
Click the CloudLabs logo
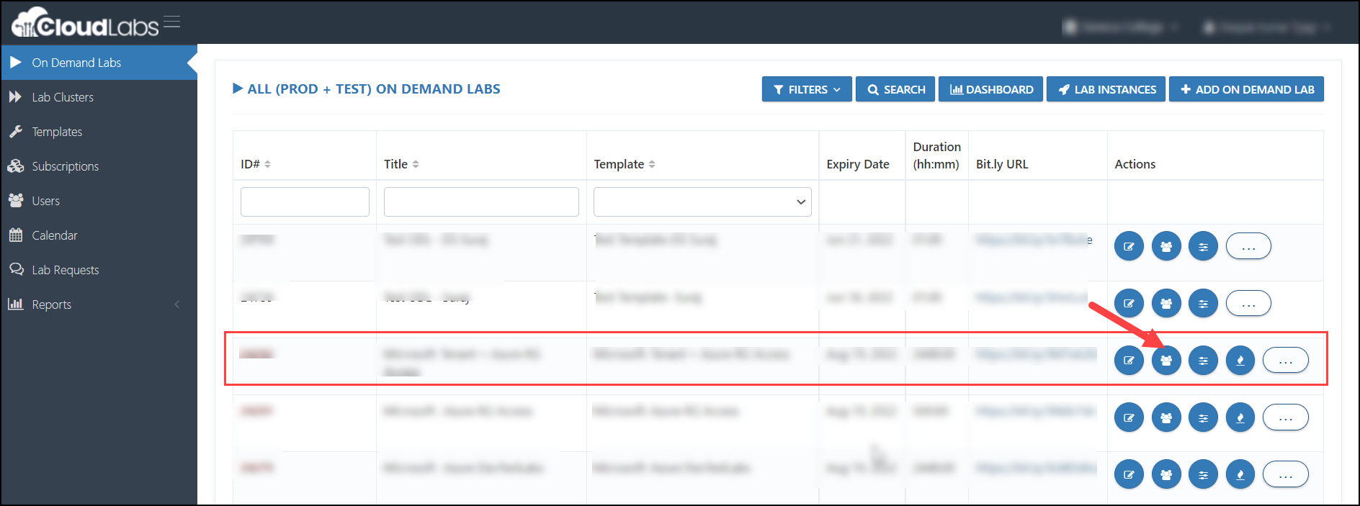[x=85, y=22]
